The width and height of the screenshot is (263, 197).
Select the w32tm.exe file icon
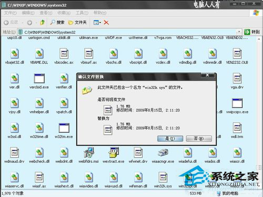point(64,127)
